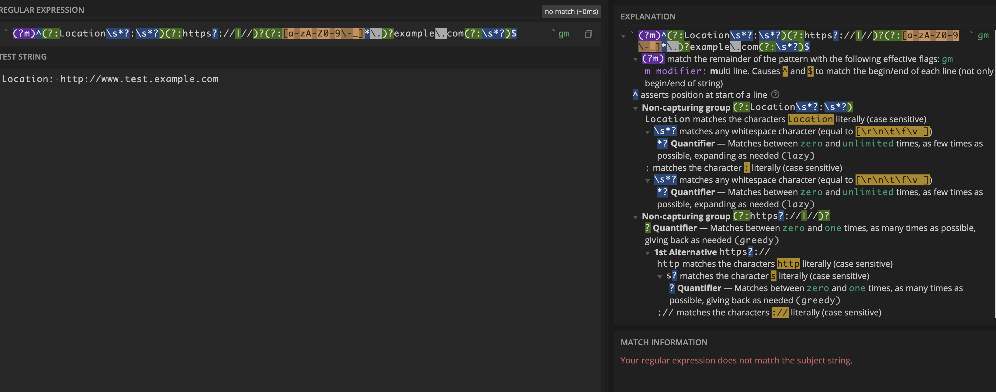The height and width of the screenshot is (392, 996).
Task: Click the no match (~0ms) status badge
Action: [x=571, y=12]
